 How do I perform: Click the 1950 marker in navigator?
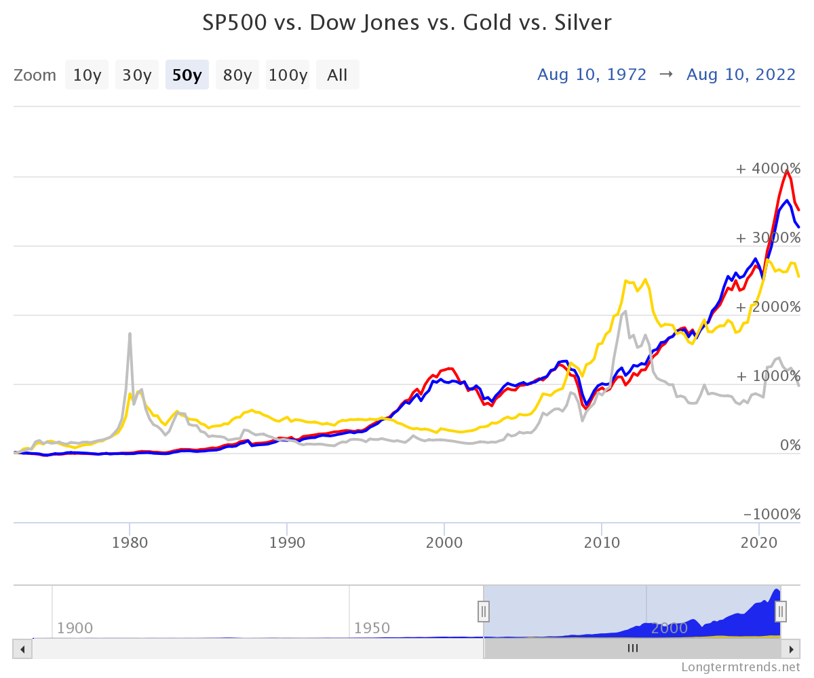click(x=372, y=628)
